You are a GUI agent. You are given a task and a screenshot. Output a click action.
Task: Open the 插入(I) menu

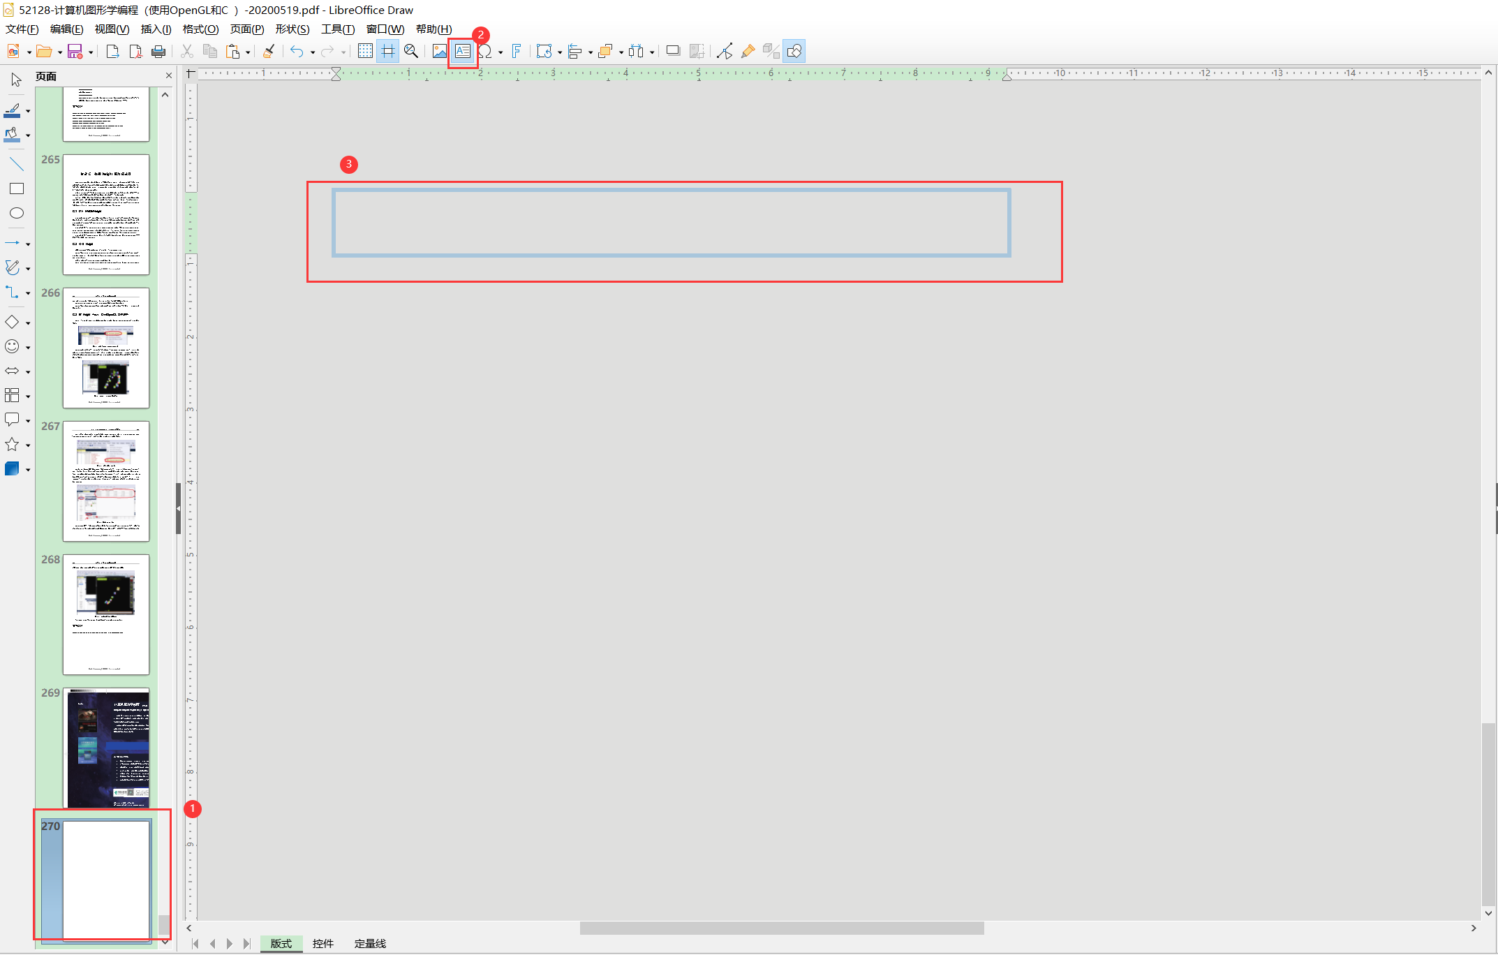coord(156,29)
